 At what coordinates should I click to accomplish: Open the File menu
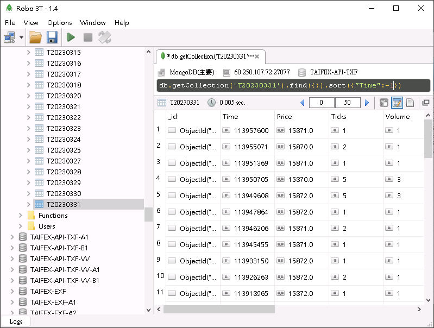(x=10, y=23)
